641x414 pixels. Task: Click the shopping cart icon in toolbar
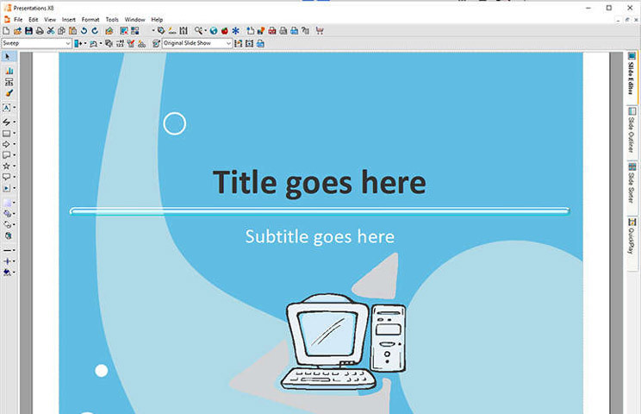320,31
